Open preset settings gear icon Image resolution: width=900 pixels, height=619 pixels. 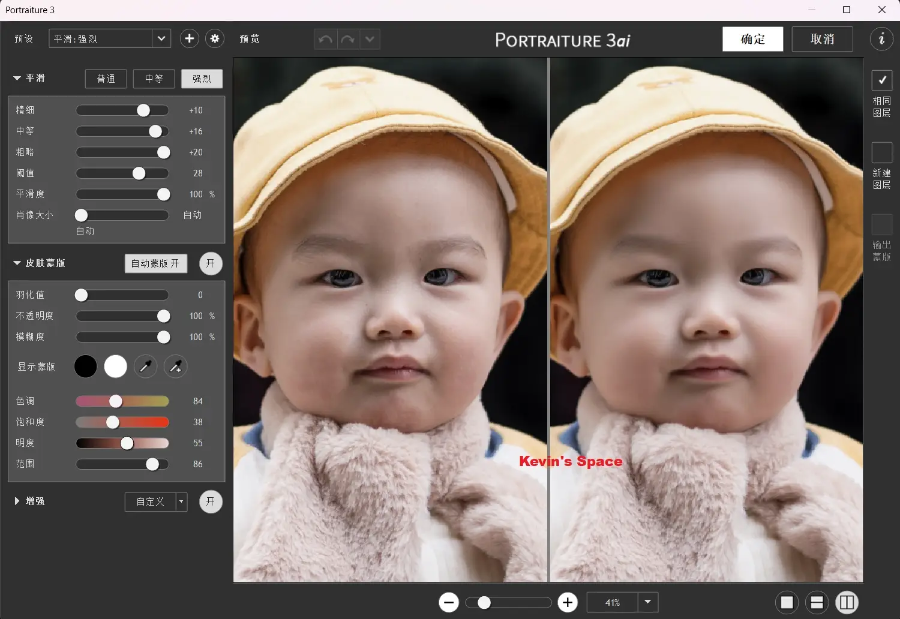[215, 38]
